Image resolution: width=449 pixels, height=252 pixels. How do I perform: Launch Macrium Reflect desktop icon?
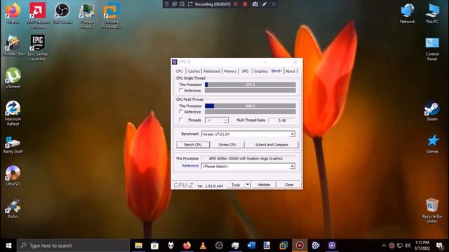[13, 113]
